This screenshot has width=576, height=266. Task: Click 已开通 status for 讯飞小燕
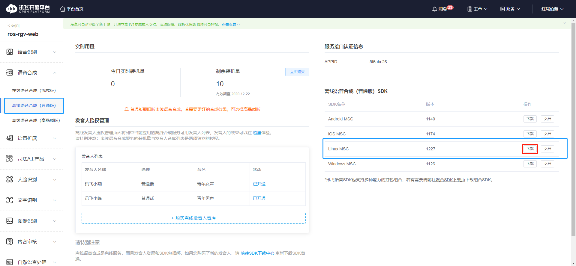[259, 184]
